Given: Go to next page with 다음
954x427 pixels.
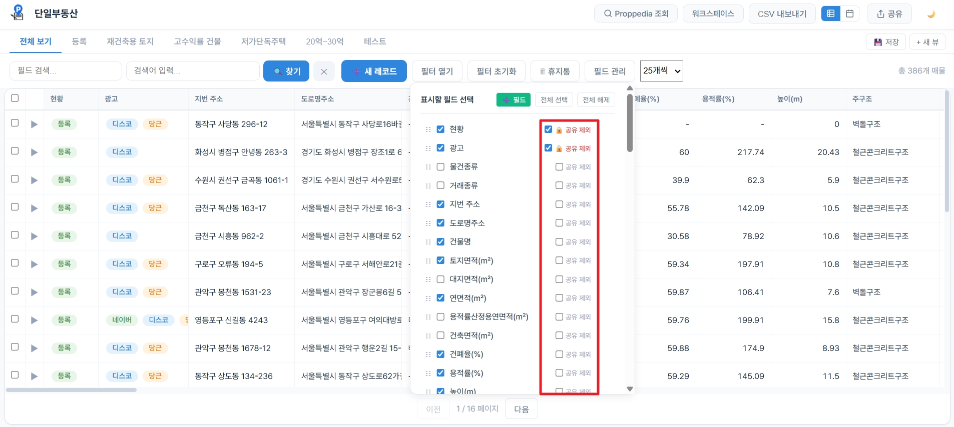Looking at the screenshot, I should (x=522, y=409).
